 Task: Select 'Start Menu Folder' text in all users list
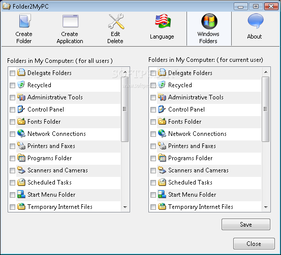51,195
